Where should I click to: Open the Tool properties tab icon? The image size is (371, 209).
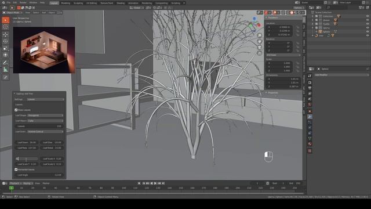pyautogui.click(x=310, y=76)
